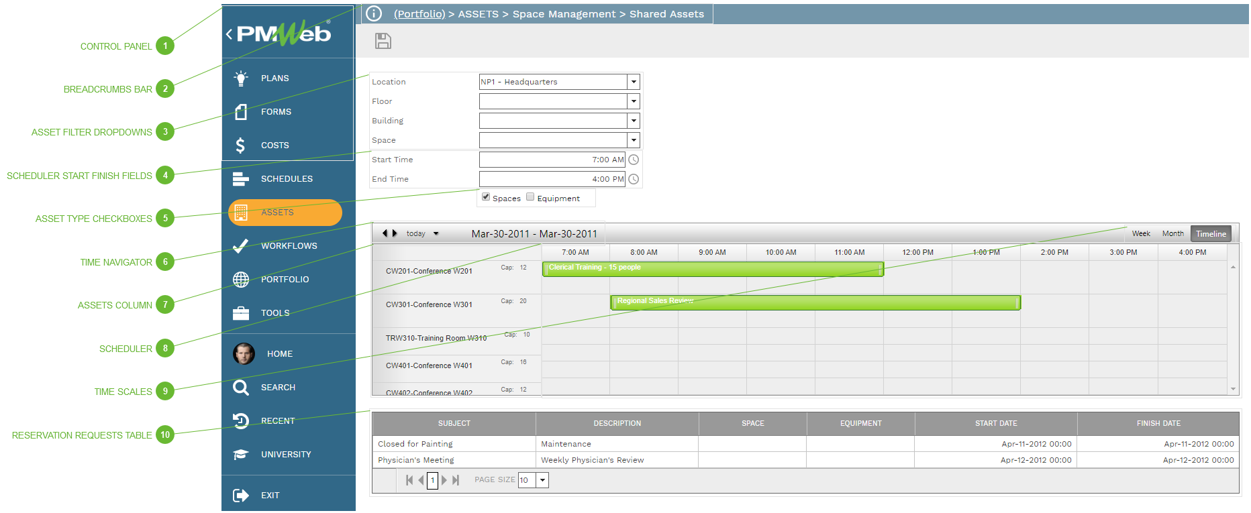Open the End Time clock picker
1251x513 pixels.
tap(633, 179)
